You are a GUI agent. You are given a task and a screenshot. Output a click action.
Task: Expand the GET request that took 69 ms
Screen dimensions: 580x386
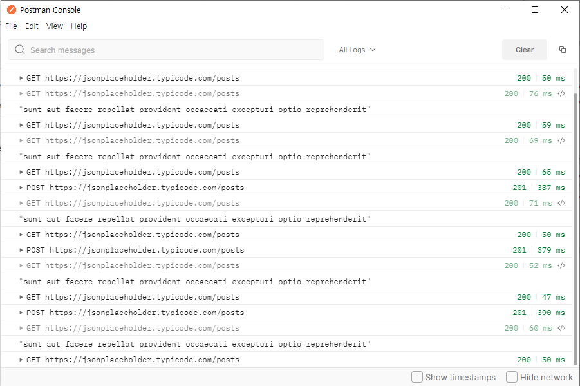click(21, 140)
